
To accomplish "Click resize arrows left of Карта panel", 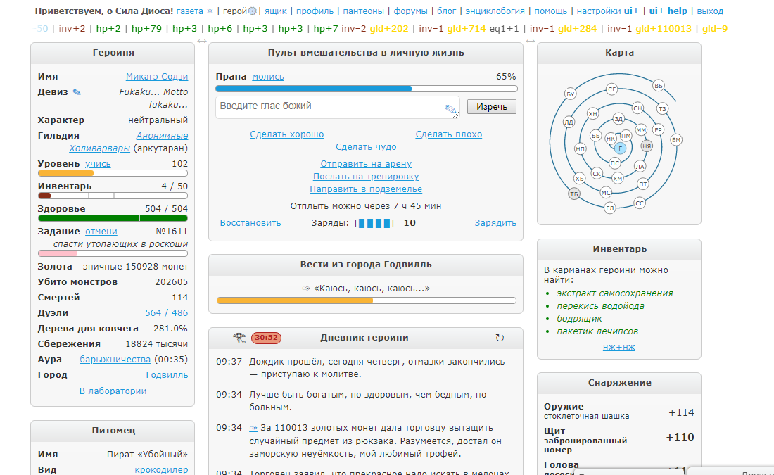I will [x=531, y=42].
